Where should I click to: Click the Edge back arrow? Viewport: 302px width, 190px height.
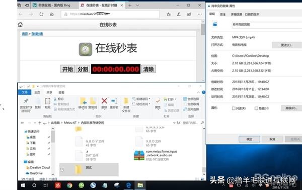coord(21,14)
